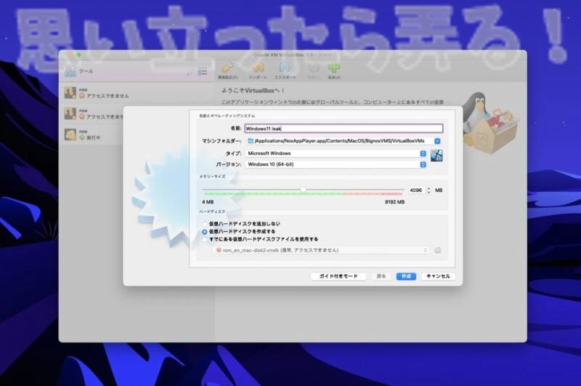
Task: Open the マシンフォルダー dropdown arrow
Action: 437,141
